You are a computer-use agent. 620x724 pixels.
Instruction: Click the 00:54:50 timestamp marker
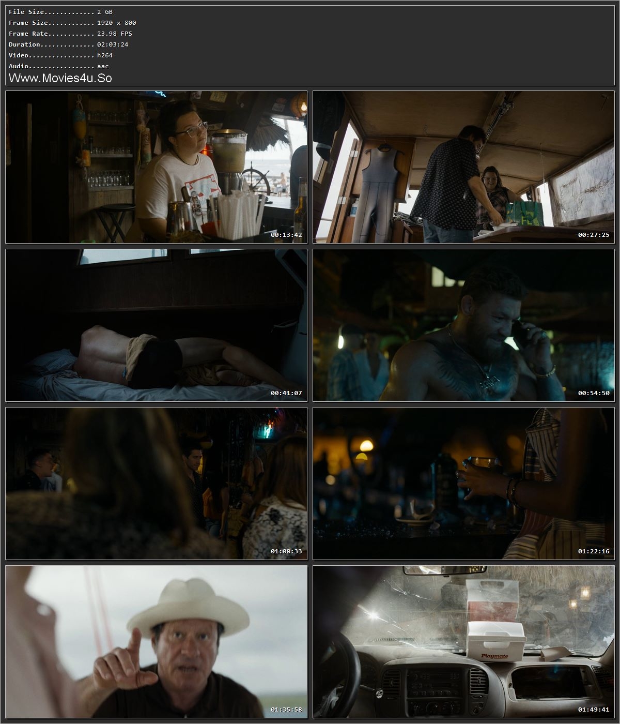(x=593, y=393)
